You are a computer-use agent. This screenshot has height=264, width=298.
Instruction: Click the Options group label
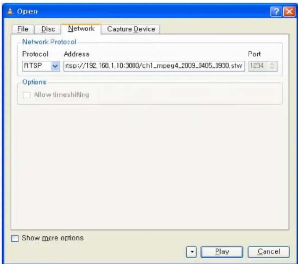click(x=34, y=82)
